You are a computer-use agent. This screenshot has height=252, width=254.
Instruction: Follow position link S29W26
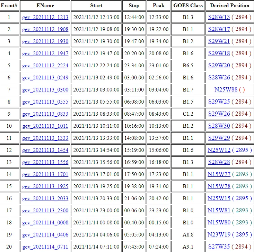[219, 114]
